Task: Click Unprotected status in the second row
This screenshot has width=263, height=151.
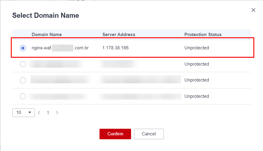Action: click(x=197, y=64)
